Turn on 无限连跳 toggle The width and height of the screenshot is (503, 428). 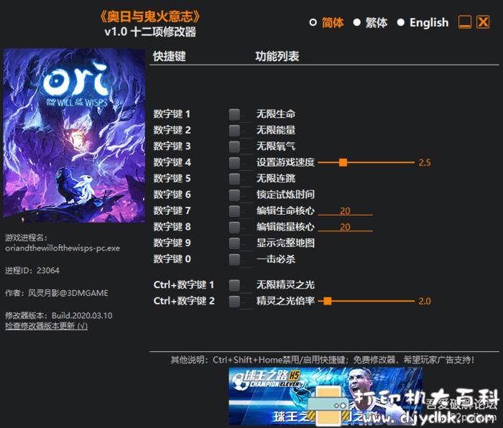click(x=234, y=179)
